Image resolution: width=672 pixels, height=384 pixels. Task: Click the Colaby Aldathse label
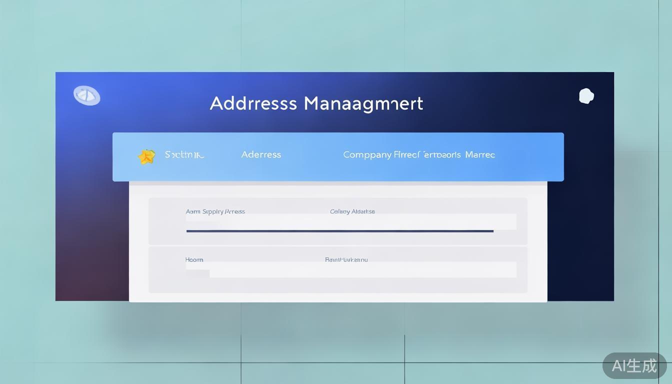pyautogui.click(x=352, y=211)
